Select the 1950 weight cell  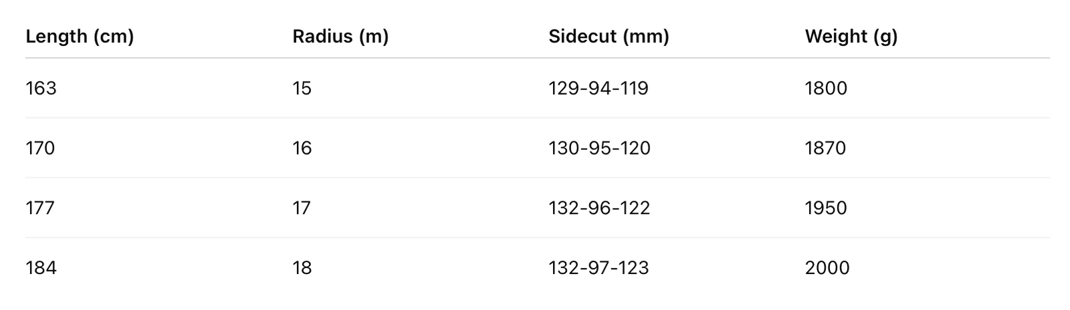(826, 208)
